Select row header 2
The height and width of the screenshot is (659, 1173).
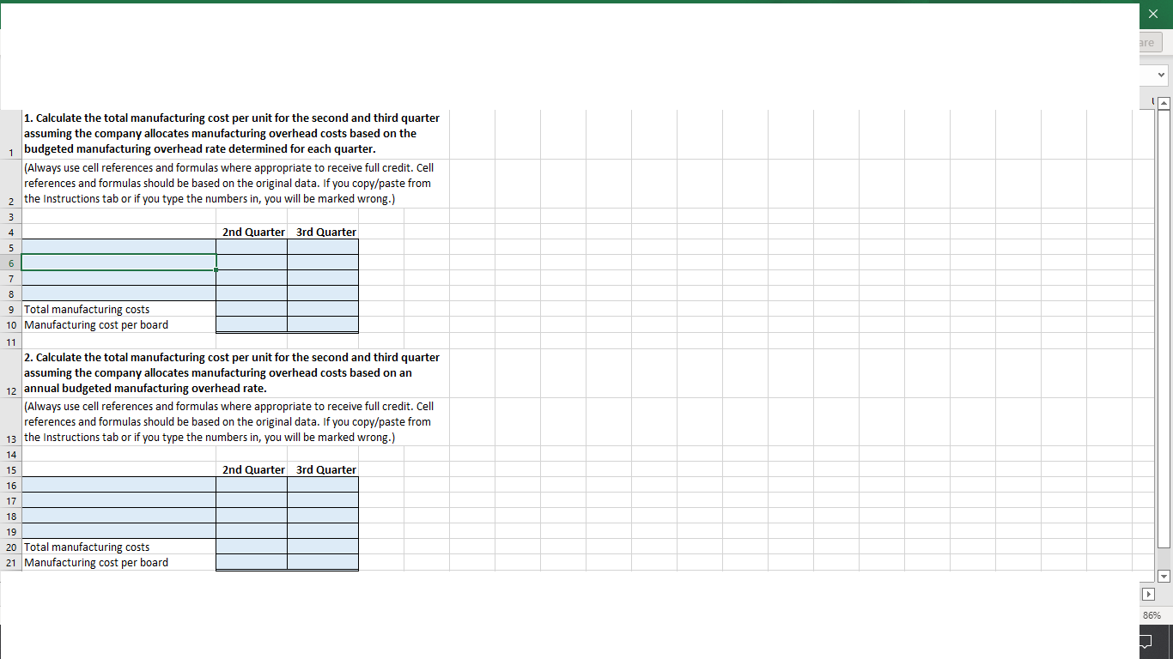10,184
